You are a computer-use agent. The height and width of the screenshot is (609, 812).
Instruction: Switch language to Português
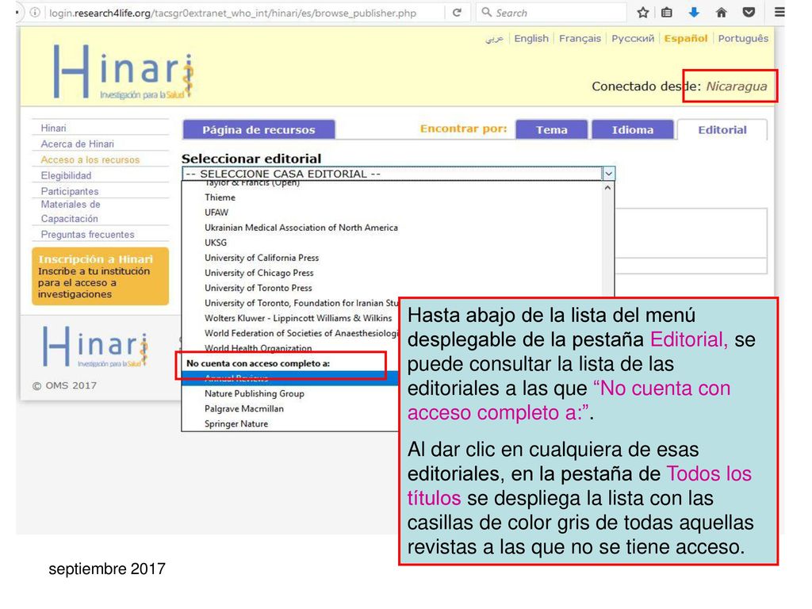click(743, 38)
